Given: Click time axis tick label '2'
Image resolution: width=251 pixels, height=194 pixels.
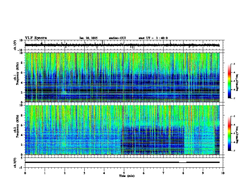Looking at the screenshot, I should (x=65, y=173).
